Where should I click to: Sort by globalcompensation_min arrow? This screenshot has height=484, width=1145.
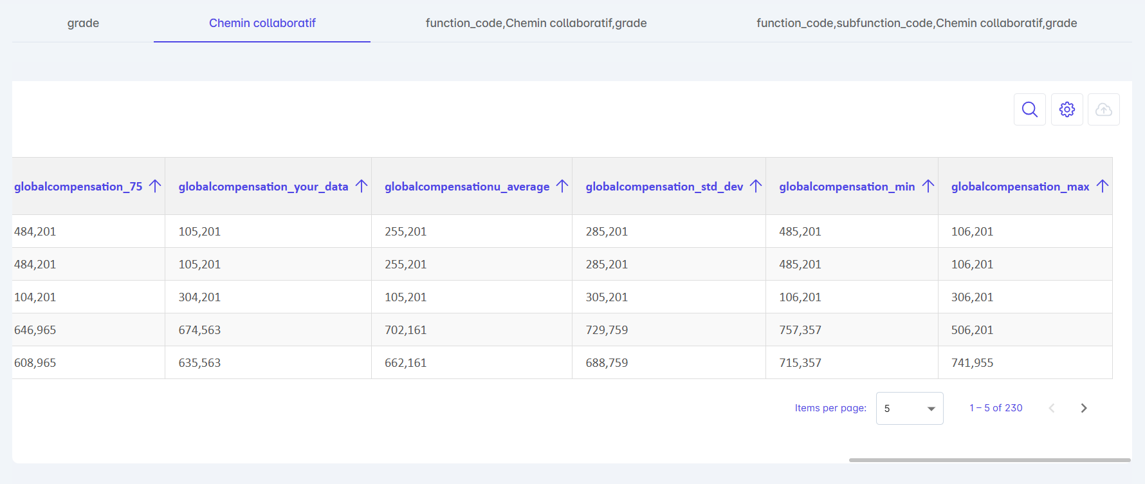pos(928,186)
